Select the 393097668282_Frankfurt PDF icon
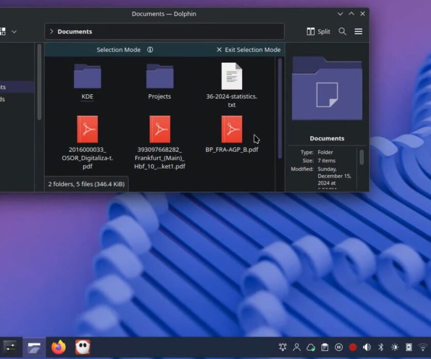Screen dimensions: 431x359 pyautogui.click(x=160, y=129)
